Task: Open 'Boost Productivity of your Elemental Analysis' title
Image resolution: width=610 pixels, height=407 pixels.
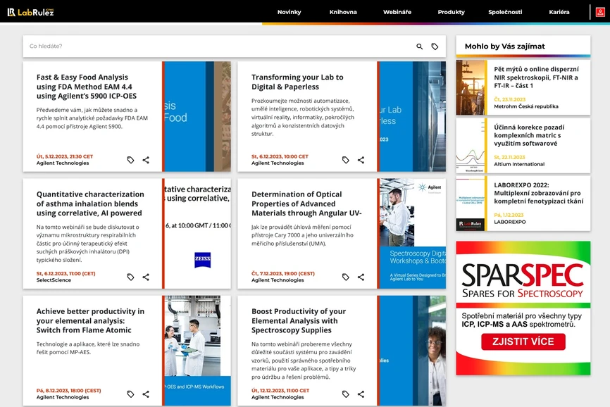Action: pyautogui.click(x=299, y=320)
